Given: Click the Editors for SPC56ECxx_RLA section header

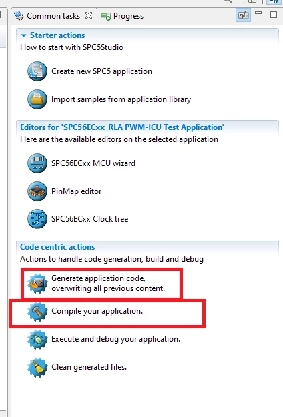Looking at the screenshot, I should (x=122, y=127).
